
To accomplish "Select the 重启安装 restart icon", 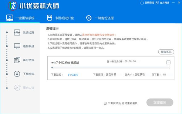I will pyautogui.click(x=17, y=88).
